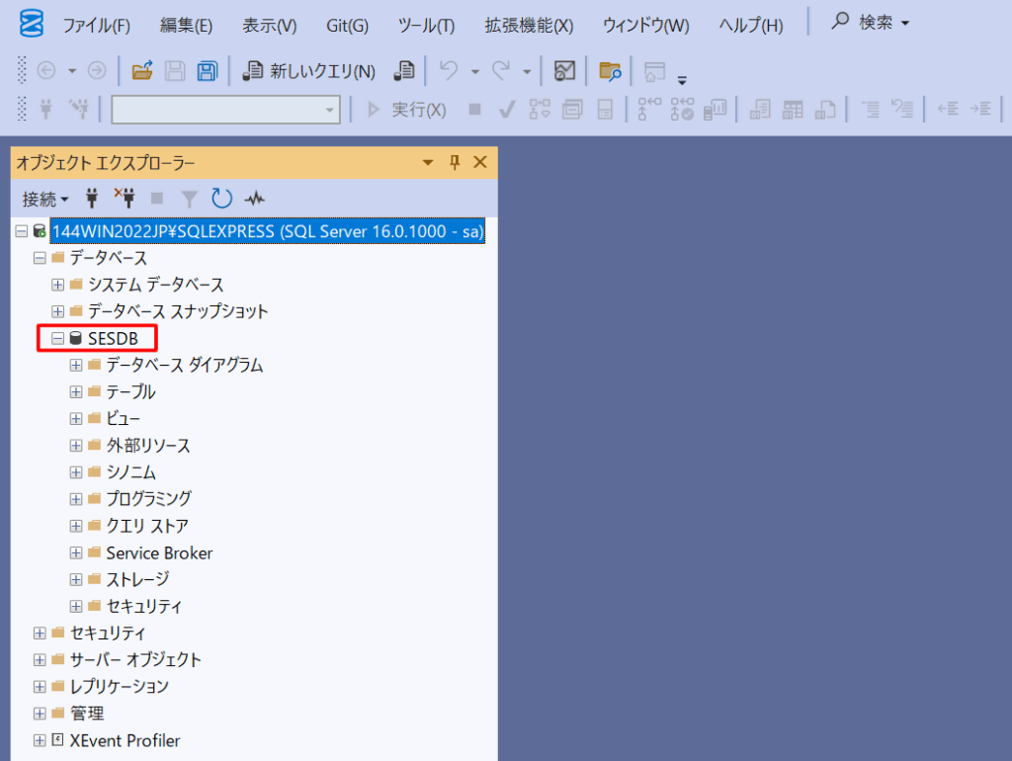Viewport: 1012px width, 761px height.
Task: Open Activity Monitor pulse icon in Object Explorer
Action: pos(254,198)
